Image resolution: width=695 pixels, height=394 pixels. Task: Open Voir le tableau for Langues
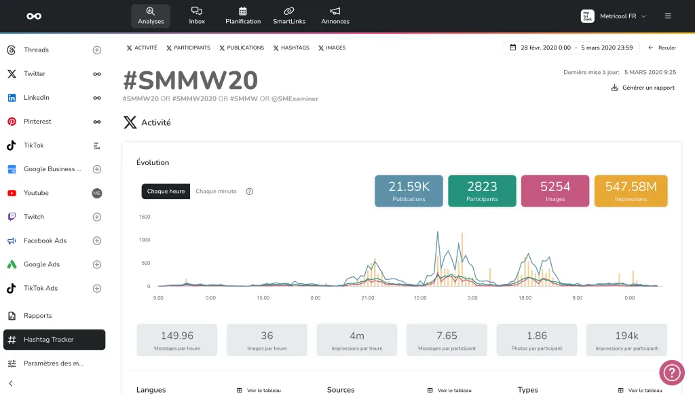(259, 391)
